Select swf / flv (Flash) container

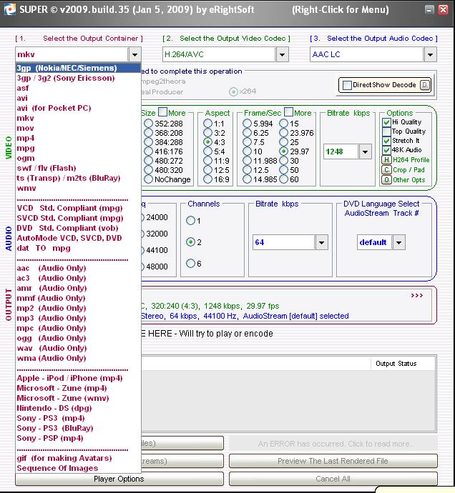click(x=78, y=168)
